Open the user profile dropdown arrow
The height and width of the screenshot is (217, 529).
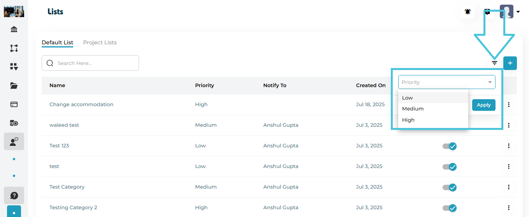coord(518,12)
